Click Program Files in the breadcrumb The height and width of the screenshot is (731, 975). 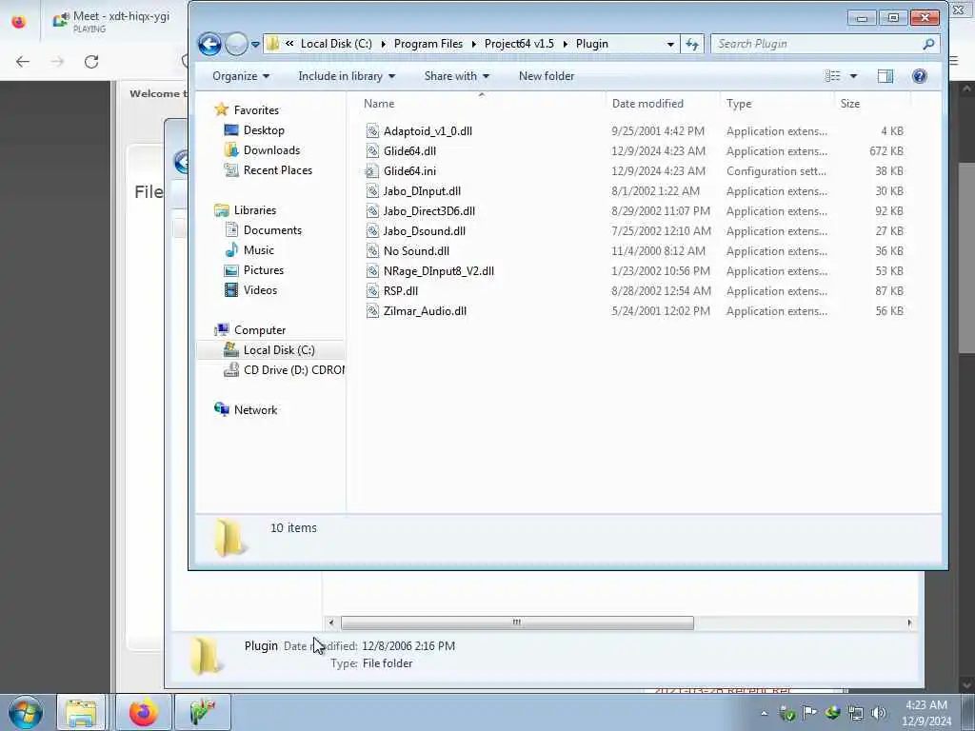point(428,44)
